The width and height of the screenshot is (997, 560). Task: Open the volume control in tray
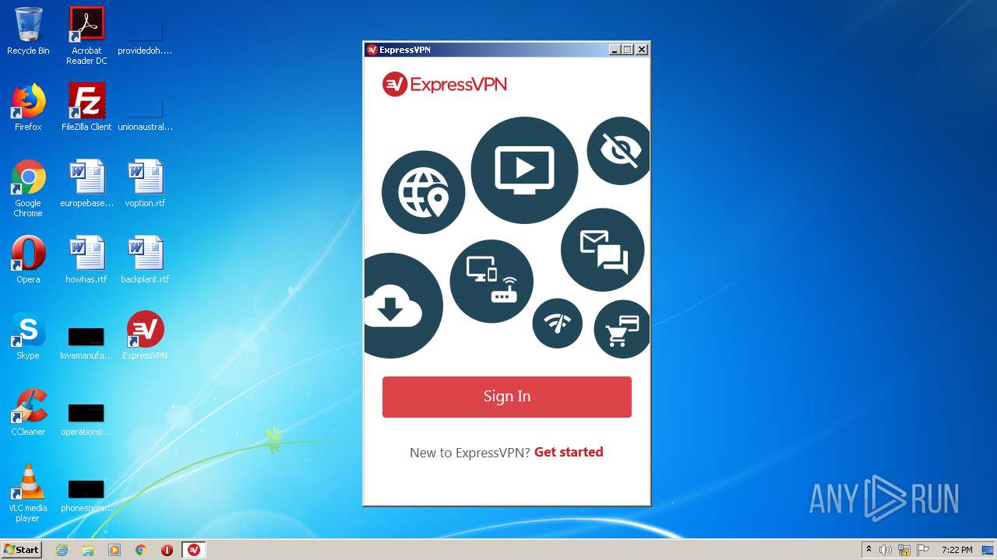tap(885, 550)
